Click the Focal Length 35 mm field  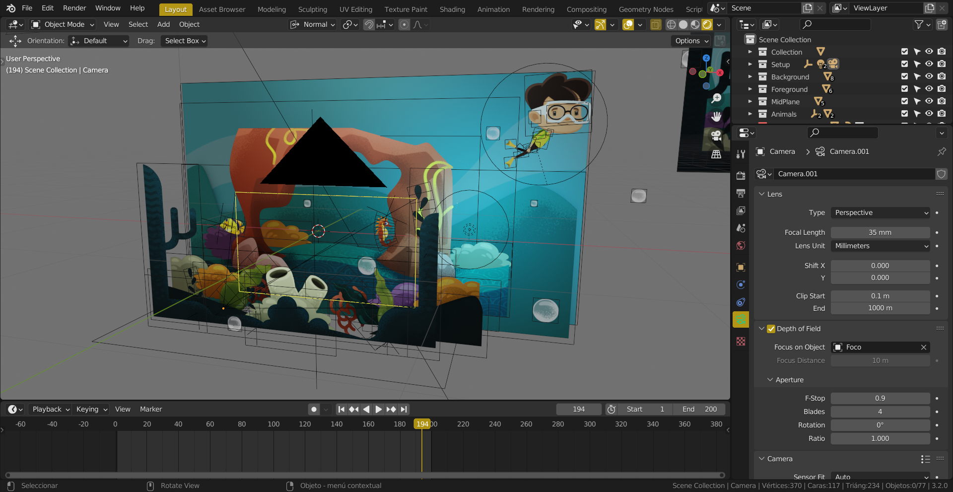click(x=881, y=232)
